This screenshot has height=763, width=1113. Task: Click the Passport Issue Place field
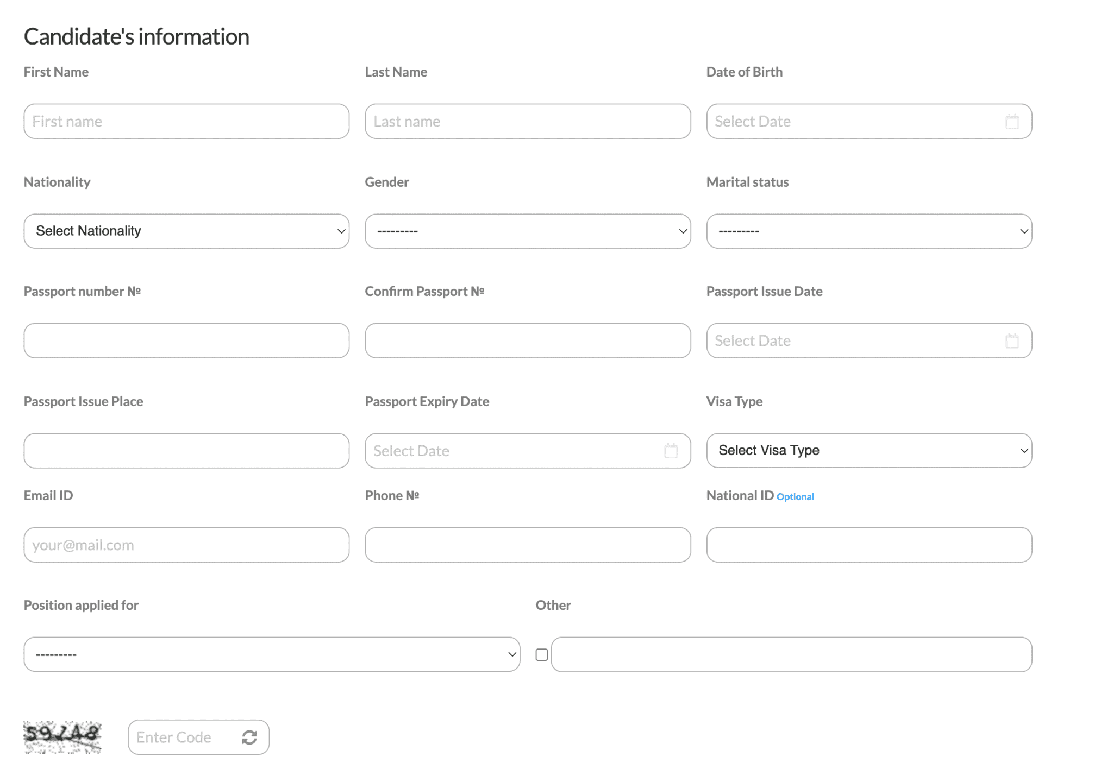tap(186, 451)
